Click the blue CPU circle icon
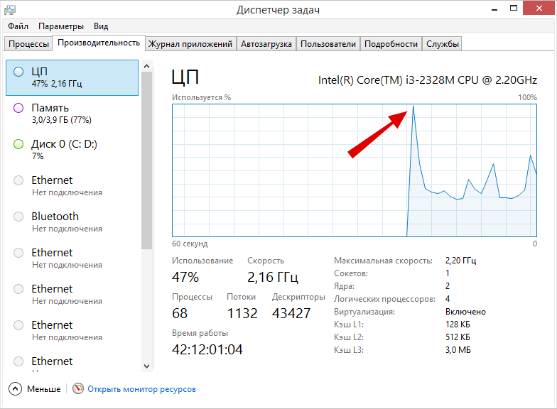The width and height of the screenshot is (557, 409). click(18, 72)
